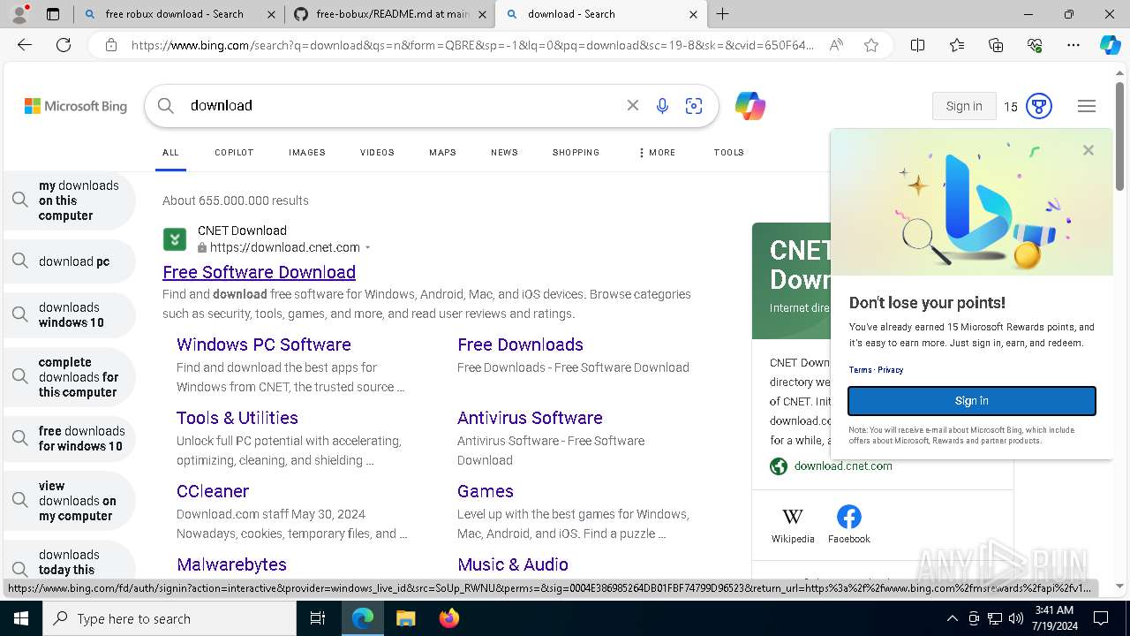Click blue Sign in button in popup
The width and height of the screenshot is (1130, 636).
972,401
